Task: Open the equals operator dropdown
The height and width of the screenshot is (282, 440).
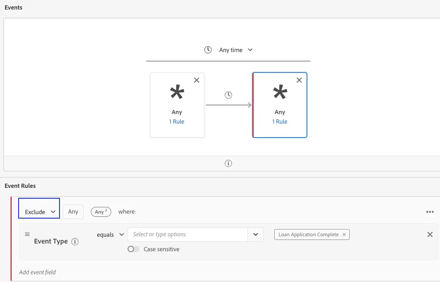Action: point(110,234)
